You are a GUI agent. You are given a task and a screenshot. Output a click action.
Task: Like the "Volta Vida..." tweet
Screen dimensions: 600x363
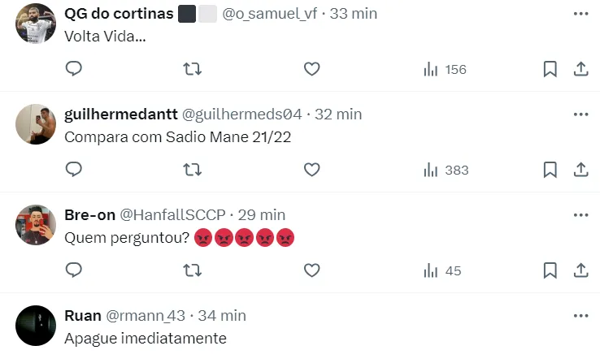pos(311,69)
